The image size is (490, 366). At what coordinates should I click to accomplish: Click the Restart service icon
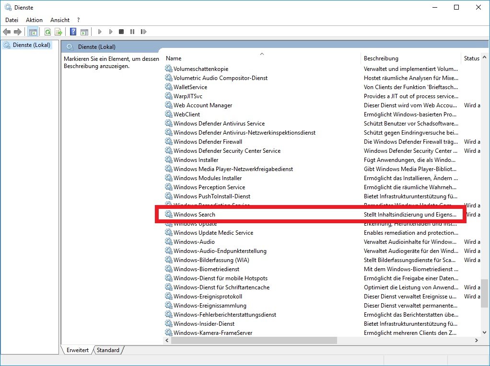pos(143,32)
